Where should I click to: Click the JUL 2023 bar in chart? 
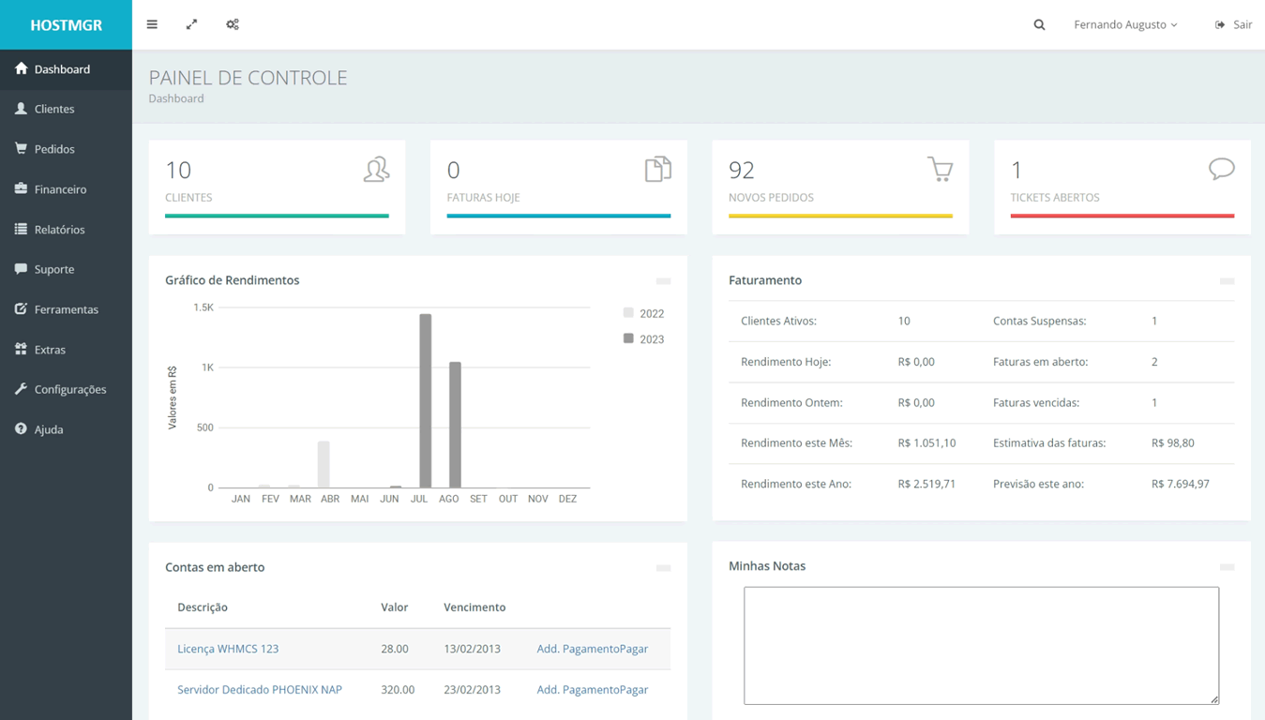pos(425,403)
